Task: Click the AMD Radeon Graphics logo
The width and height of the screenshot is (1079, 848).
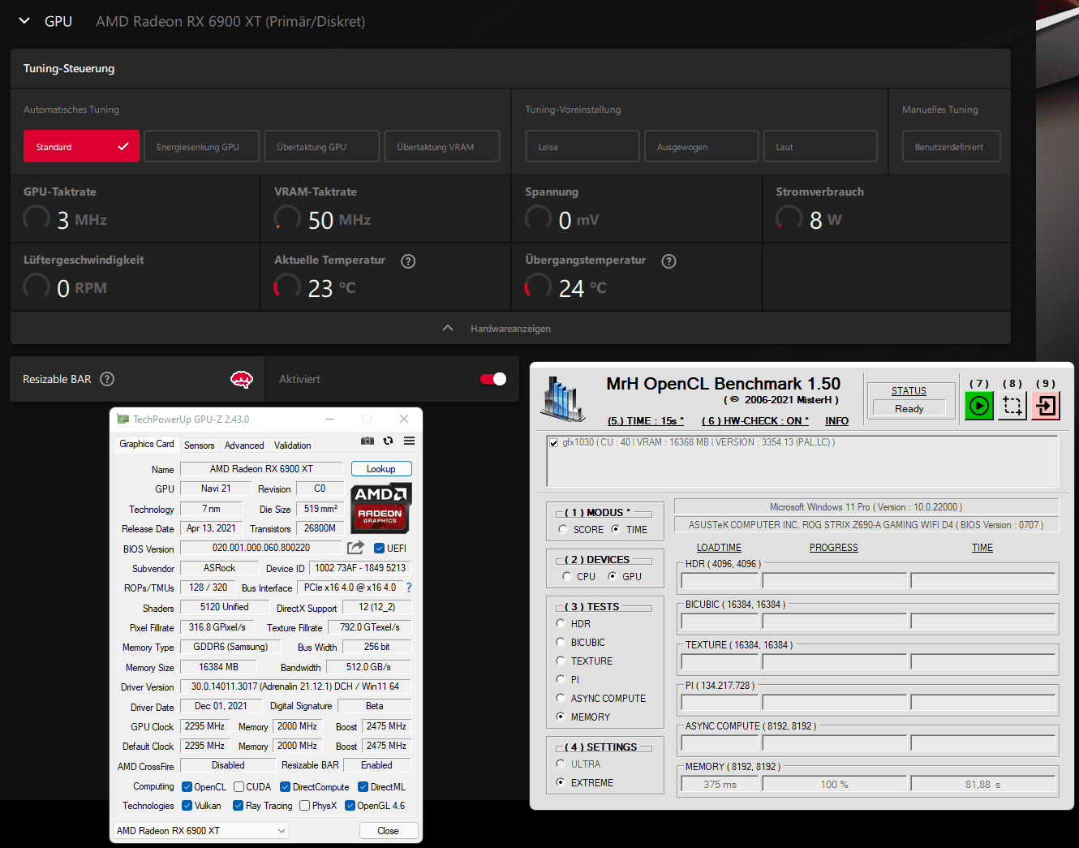Action: 381,508
